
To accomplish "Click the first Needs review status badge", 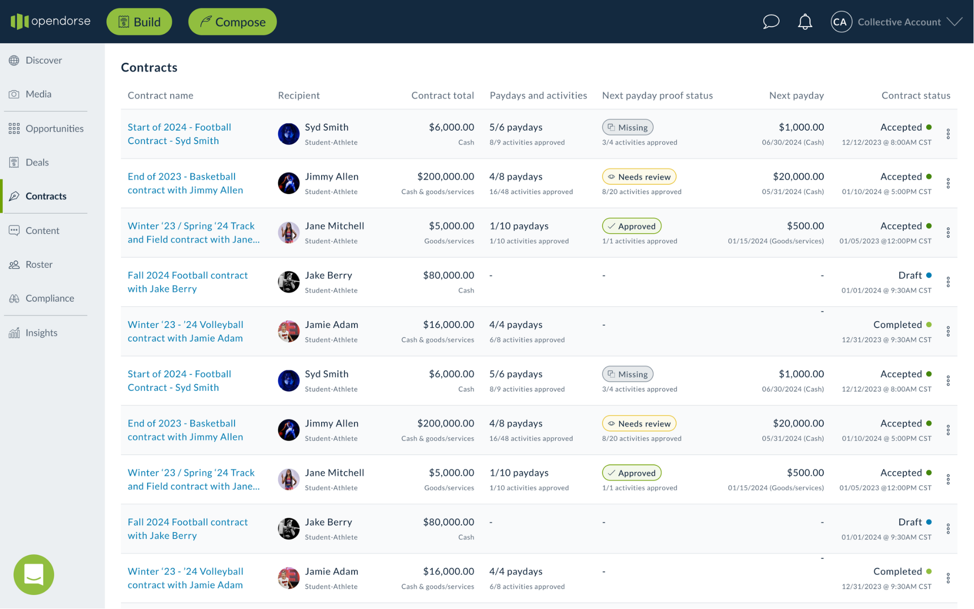I will (639, 177).
